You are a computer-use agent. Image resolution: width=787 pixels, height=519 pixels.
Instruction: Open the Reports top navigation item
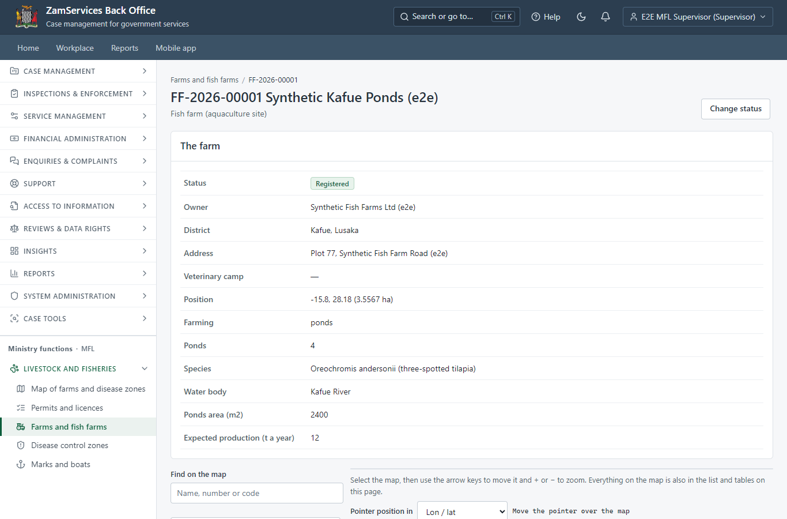tap(124, 48)
